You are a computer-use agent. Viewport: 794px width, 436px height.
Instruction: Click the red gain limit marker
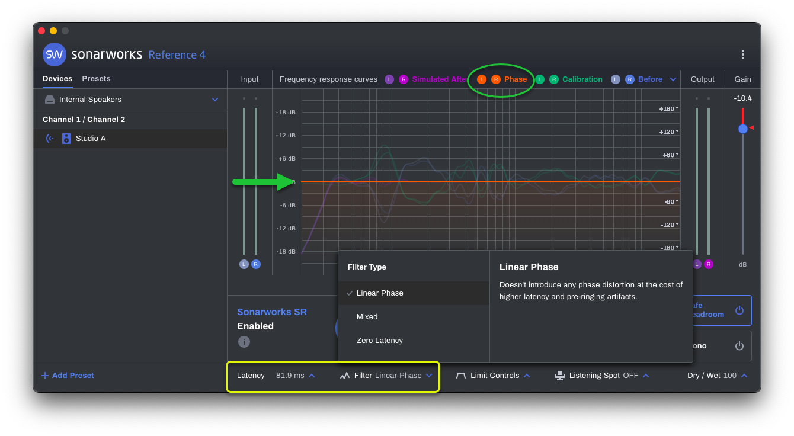[751, 127]
